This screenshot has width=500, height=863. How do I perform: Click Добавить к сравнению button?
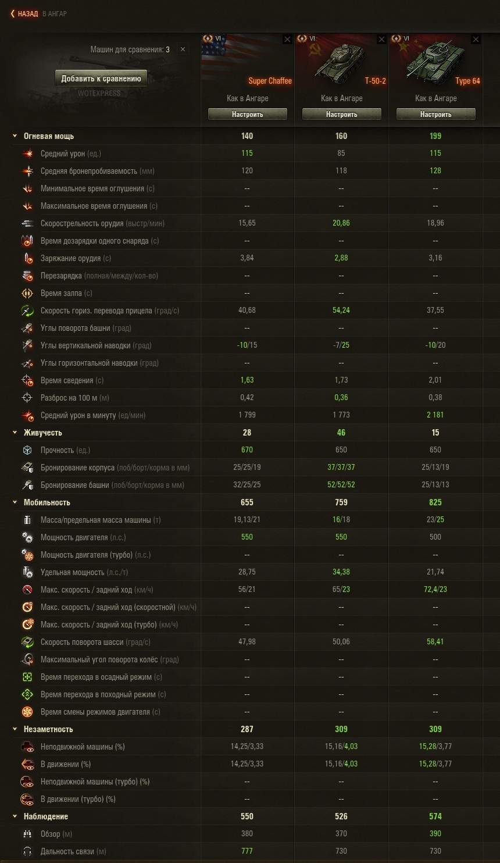(x=101, y=79)
